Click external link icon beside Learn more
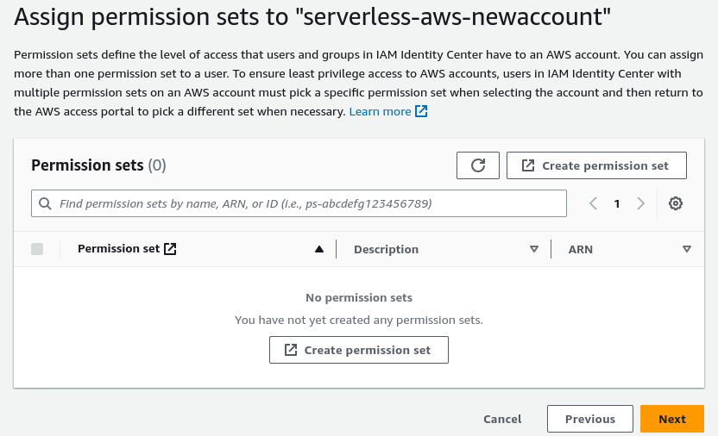Screen dimensions: 718x436 [422, 111]
